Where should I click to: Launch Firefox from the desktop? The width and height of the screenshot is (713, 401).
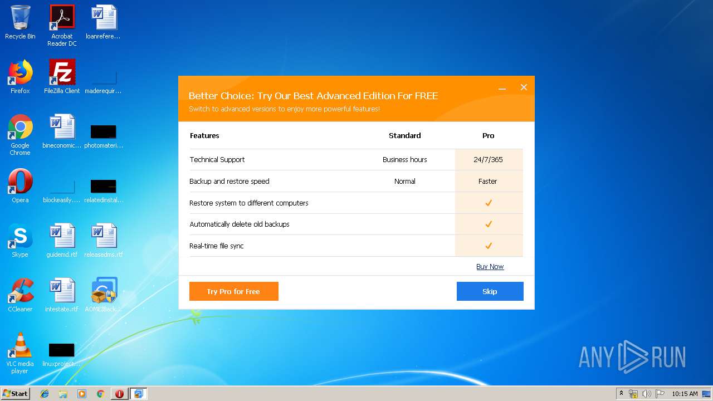(x=20, y=77)
